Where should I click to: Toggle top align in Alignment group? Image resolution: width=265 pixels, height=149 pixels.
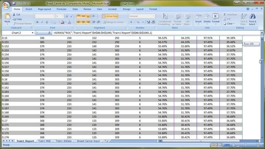coord(79,16)
